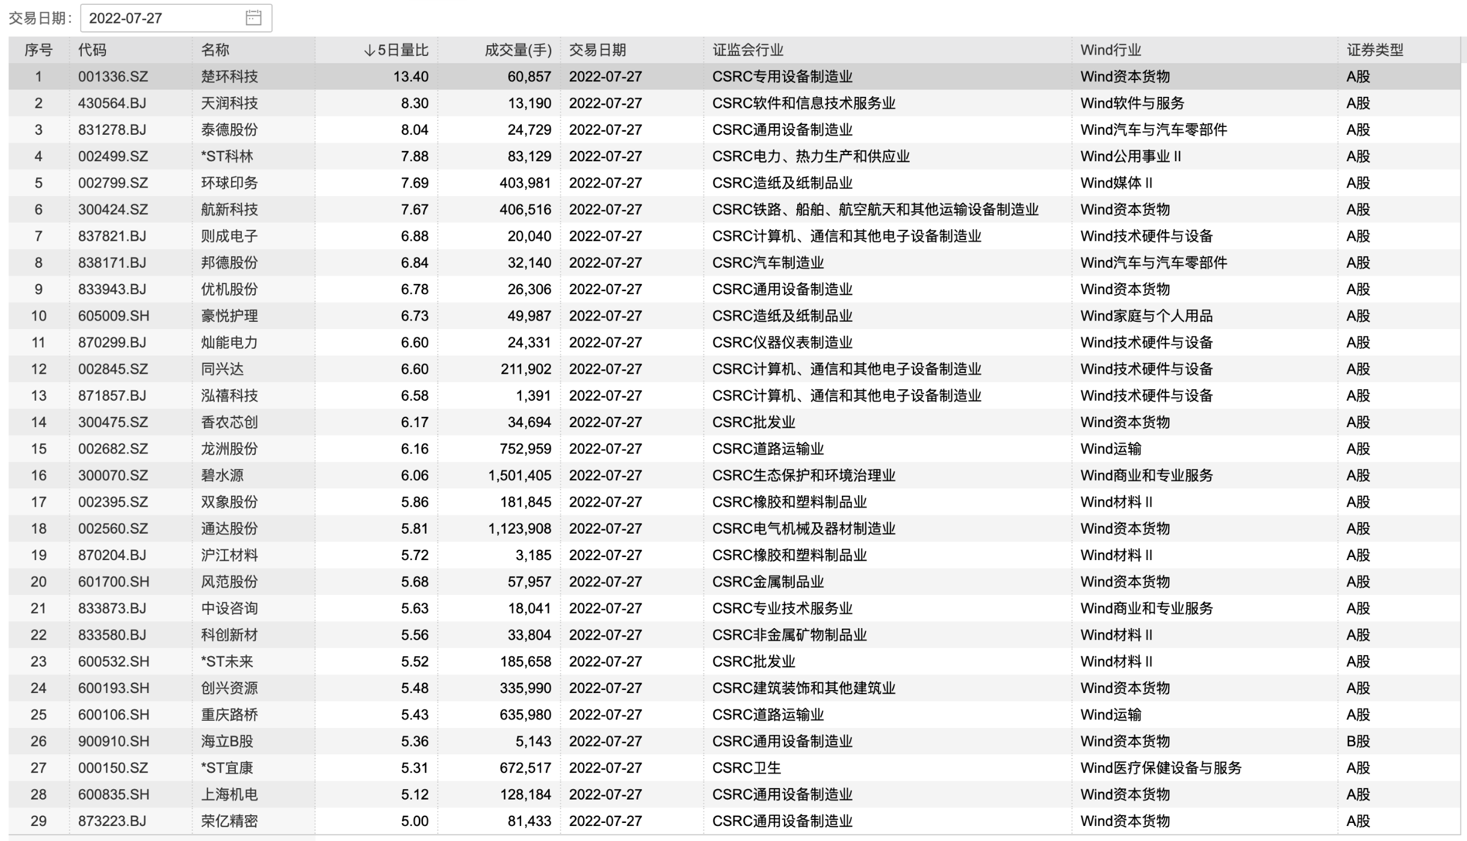
Task: Click the 豪悦护理 name cell
Action: [x=229, y=316]
